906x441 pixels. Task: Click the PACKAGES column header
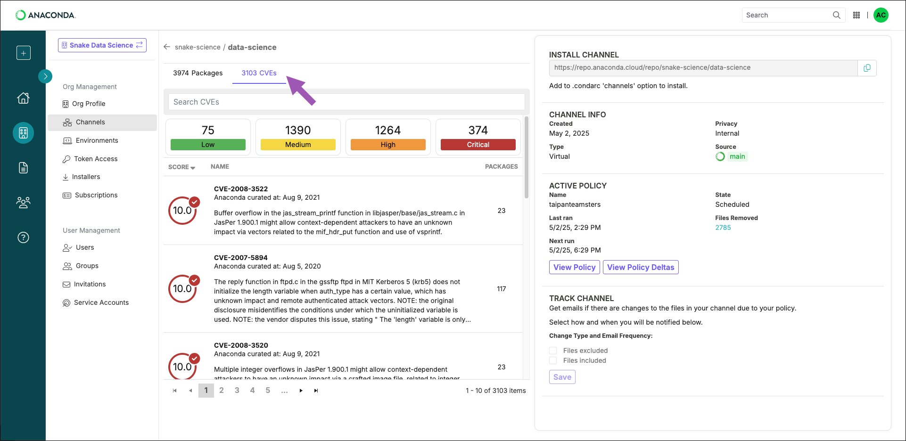tap(501, 166)
